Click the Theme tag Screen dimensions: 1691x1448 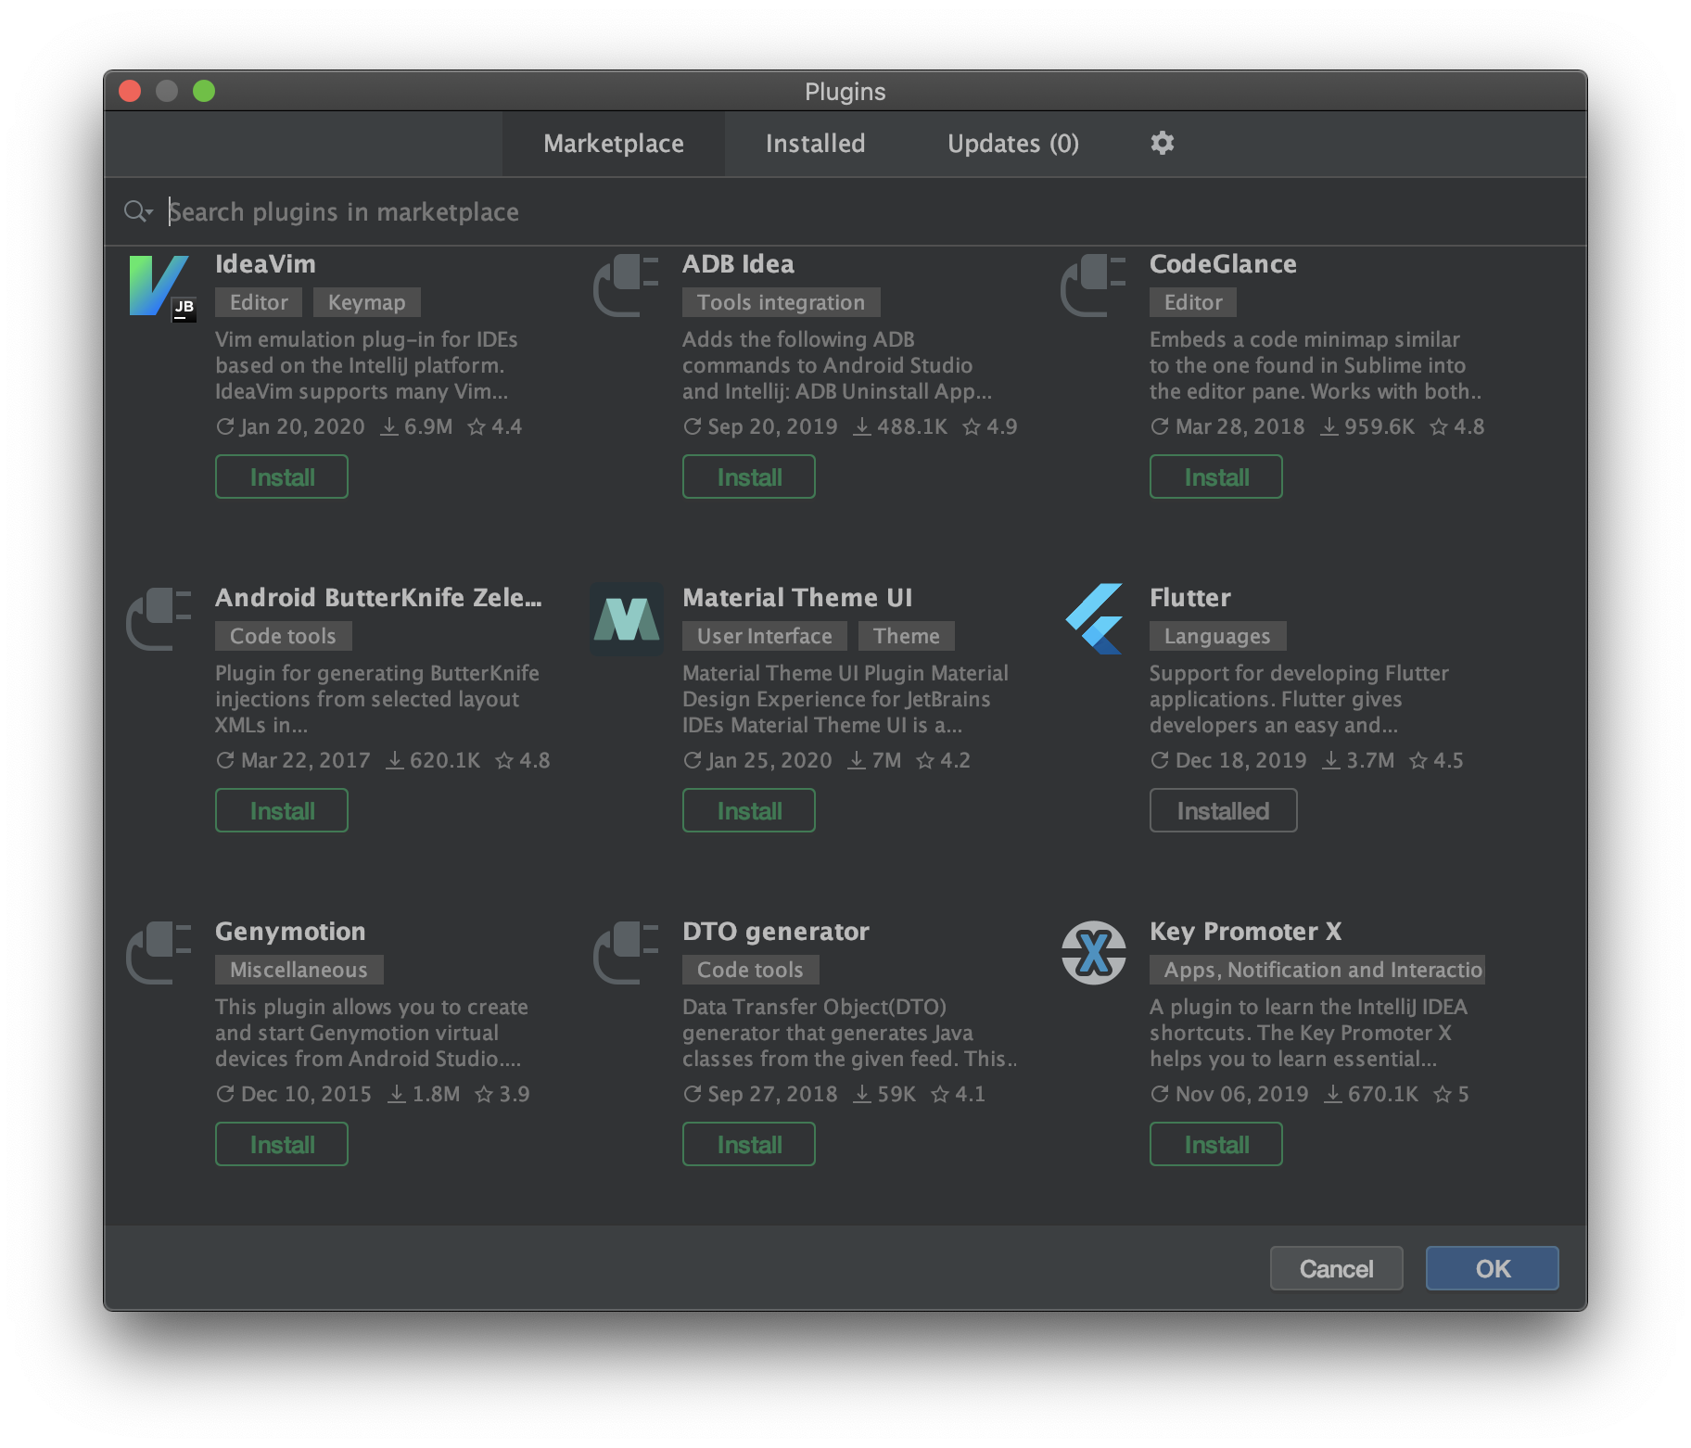[906, 636]
